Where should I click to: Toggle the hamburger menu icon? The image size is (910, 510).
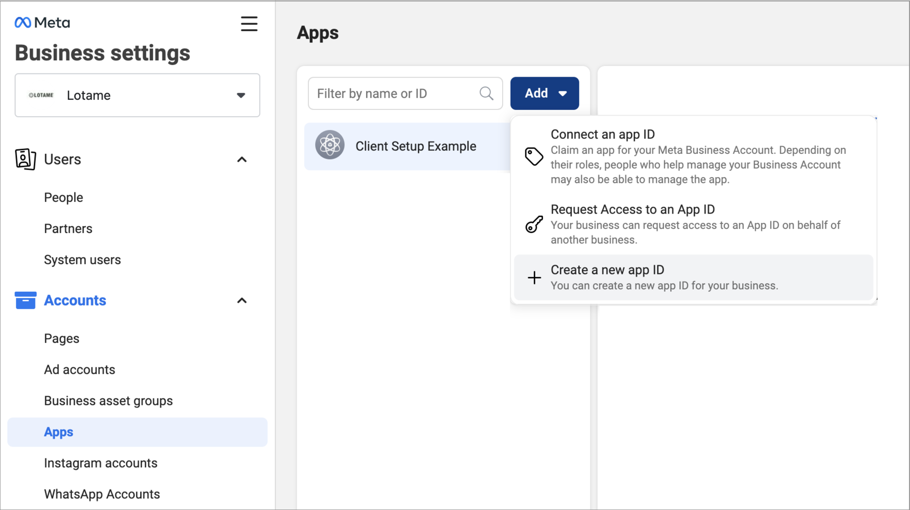(249, 24)
